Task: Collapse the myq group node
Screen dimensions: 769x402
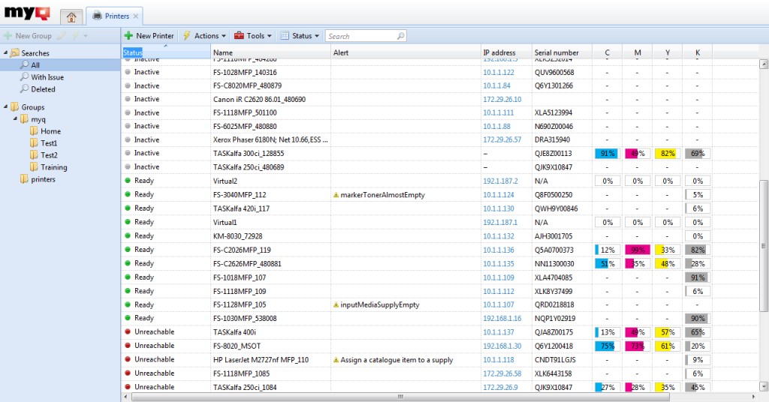Action: coord(15,119)
